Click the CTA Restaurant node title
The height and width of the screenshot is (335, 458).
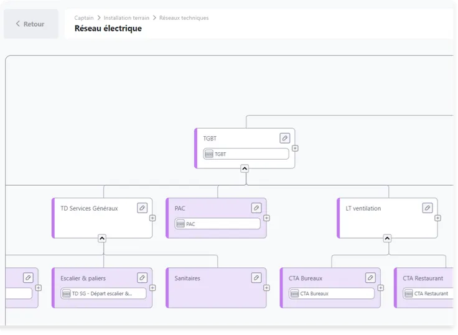(423, 278)
